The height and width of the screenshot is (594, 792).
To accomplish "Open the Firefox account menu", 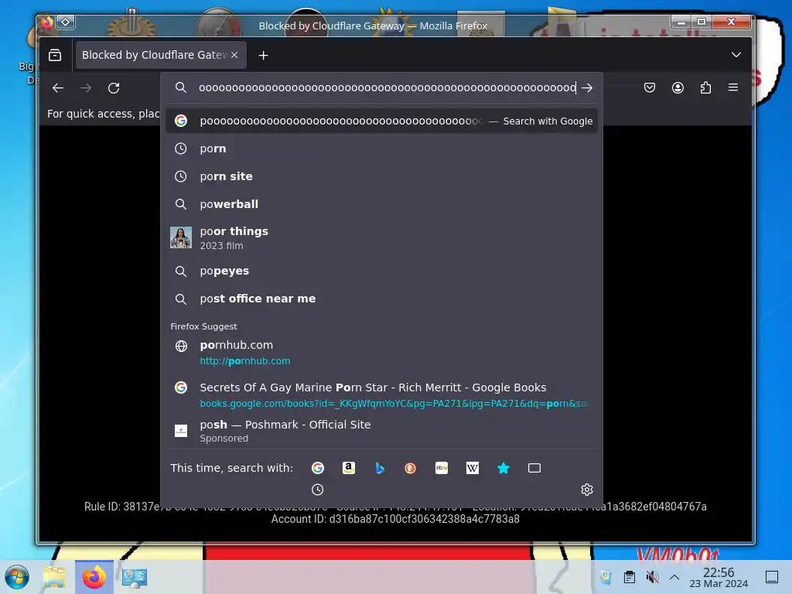I will pos(678,88).
